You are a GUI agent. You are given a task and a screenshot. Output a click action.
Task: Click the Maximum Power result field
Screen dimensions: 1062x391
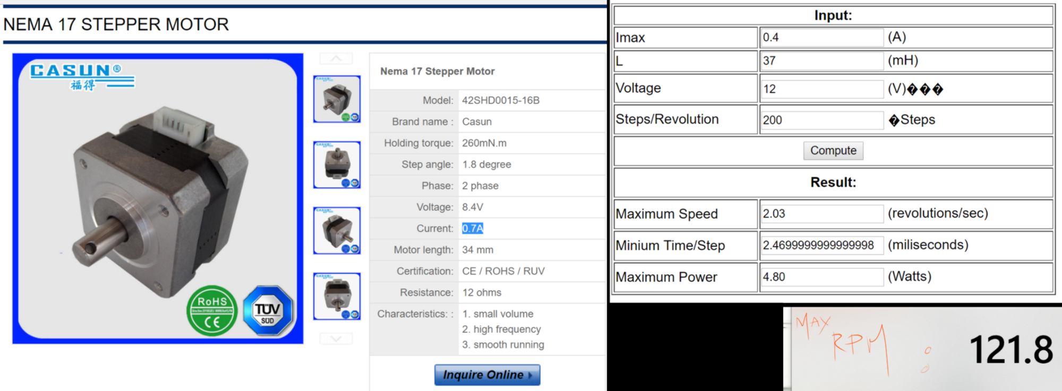(x=821, y=277)
